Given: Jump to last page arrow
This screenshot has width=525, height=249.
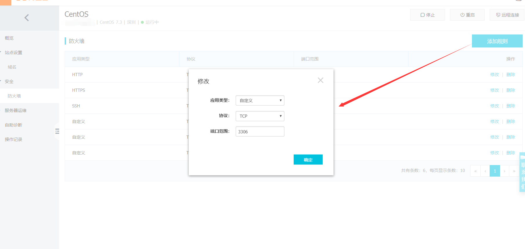Looking at the screenshot, I should pos(514,171).
